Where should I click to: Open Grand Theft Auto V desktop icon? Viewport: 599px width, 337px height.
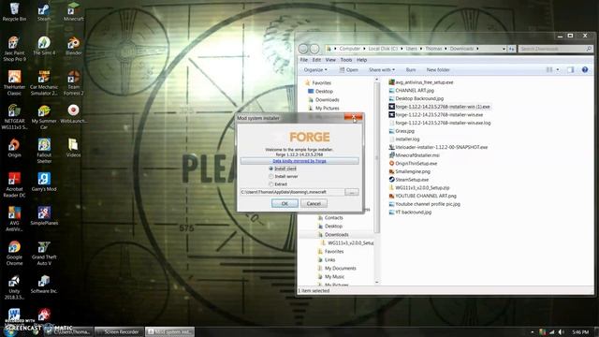point(44,253)
